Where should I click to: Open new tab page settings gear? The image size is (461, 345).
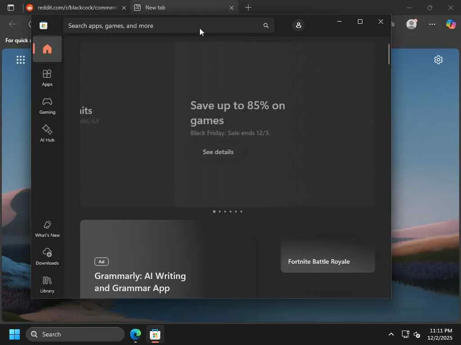[x=438, y=60]
